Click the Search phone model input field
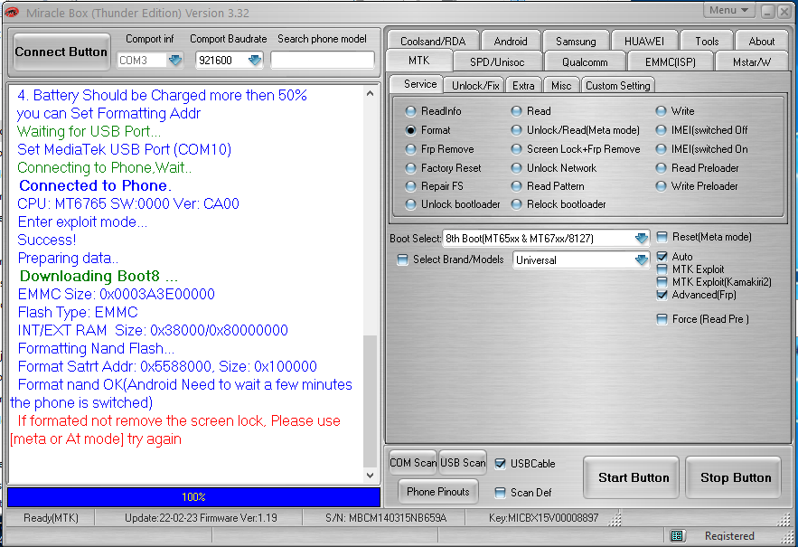The width and height of the screenshot is (798, 547). point(323,60)
